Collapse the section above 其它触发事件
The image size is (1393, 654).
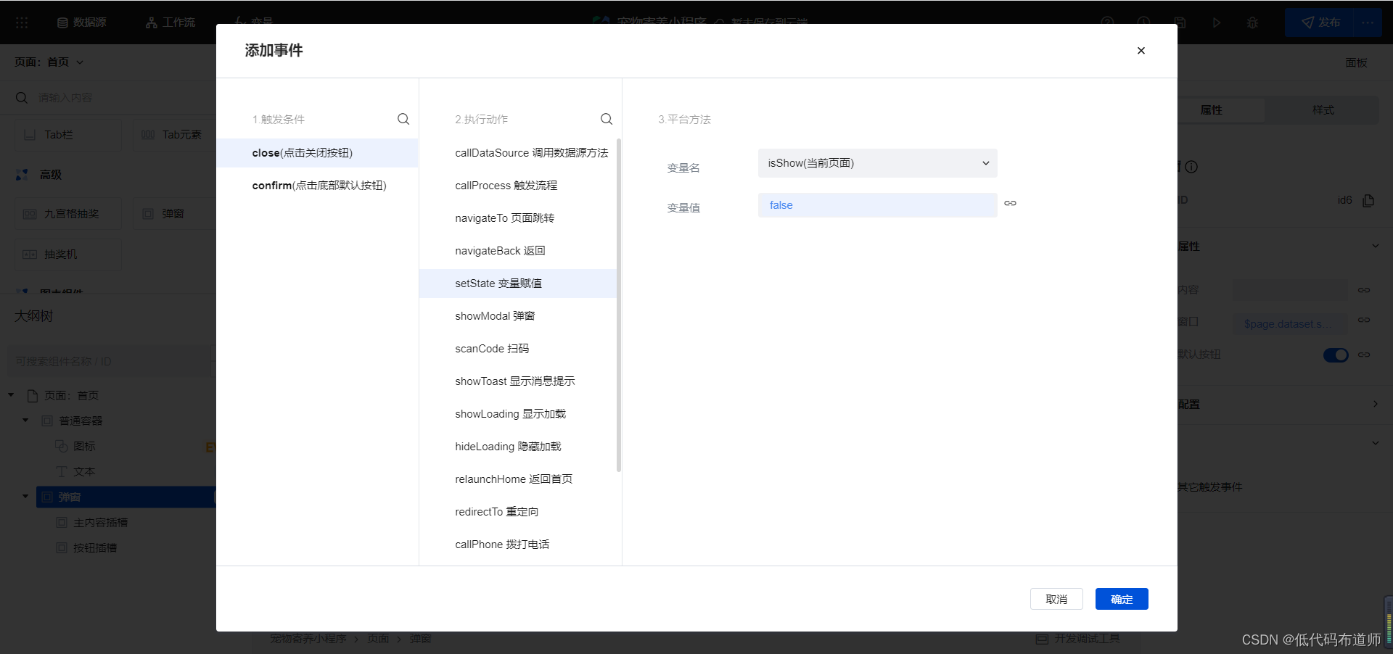[x=1375, y=443]
